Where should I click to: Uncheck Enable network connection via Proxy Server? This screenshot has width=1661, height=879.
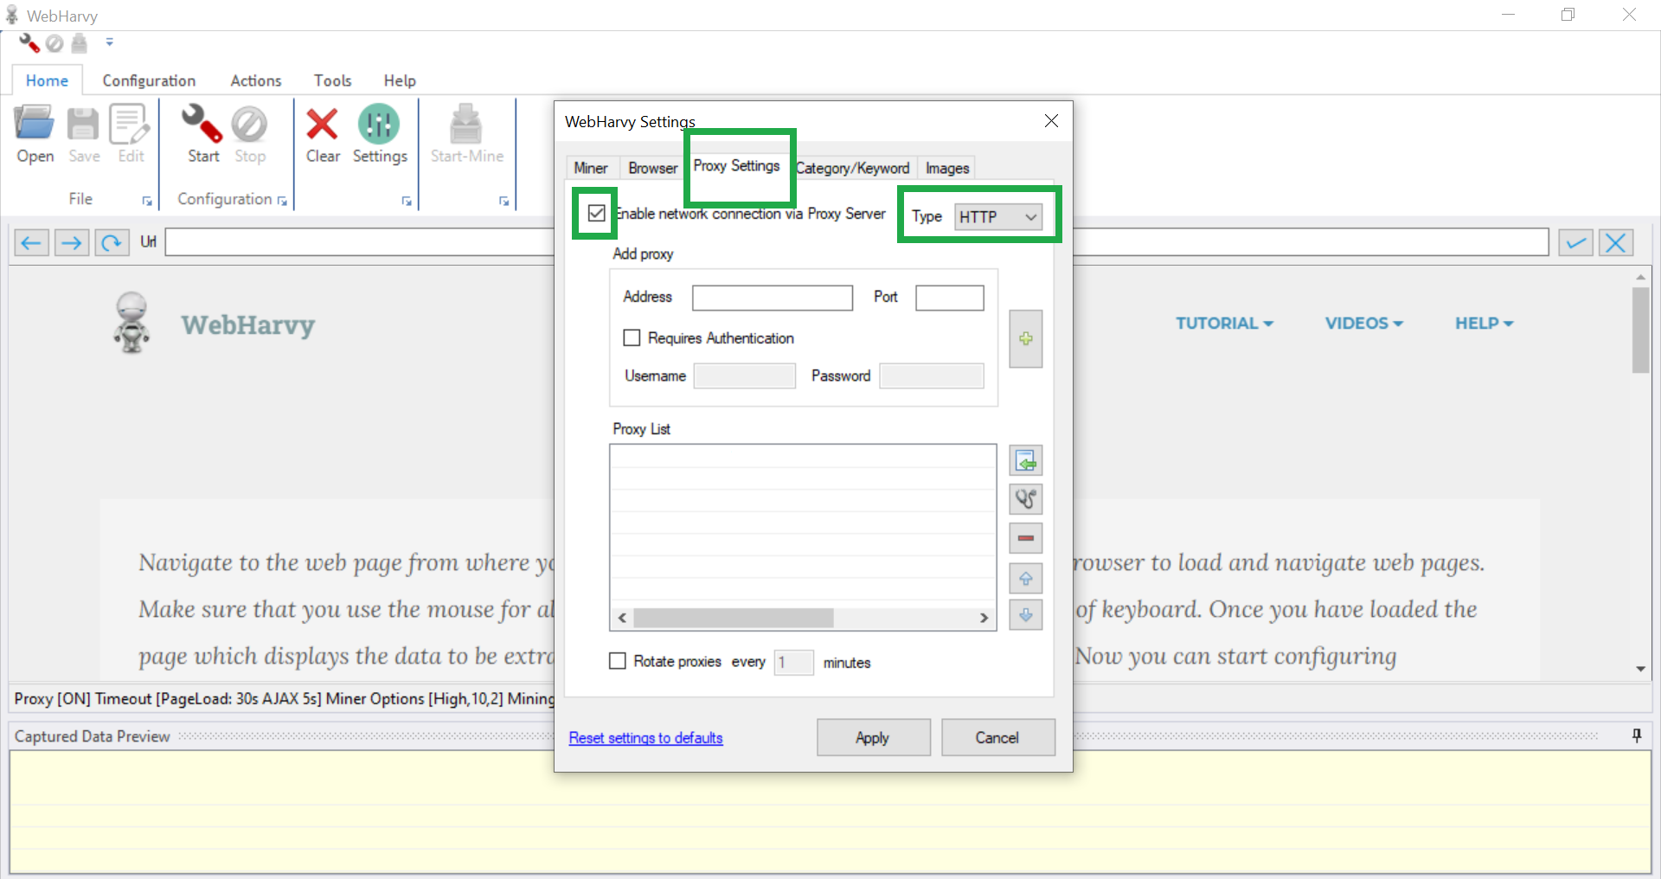pyautogui.click(x=596, y=212)
